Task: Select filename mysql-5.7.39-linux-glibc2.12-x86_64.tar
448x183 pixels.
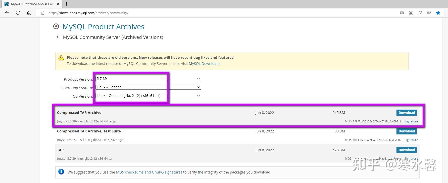Action: click(85, 159)
